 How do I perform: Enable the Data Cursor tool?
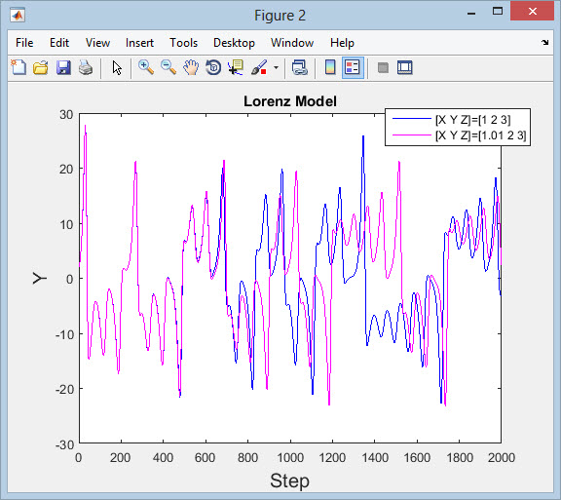click(x=236, y=67)
